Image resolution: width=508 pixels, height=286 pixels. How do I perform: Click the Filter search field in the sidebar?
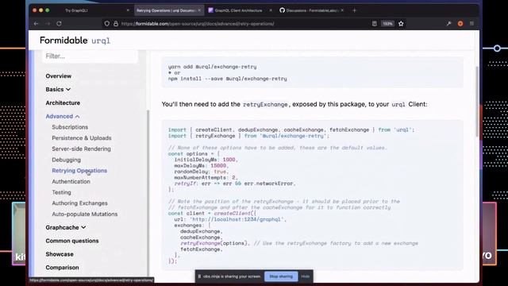click(90, 56)
